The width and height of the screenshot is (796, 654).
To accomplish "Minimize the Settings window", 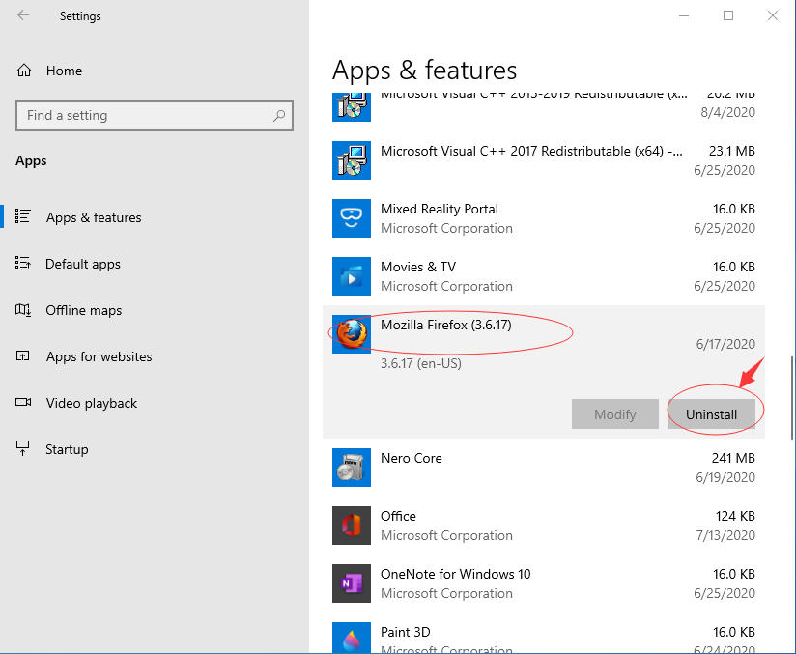I will click(x=684, y=15).
